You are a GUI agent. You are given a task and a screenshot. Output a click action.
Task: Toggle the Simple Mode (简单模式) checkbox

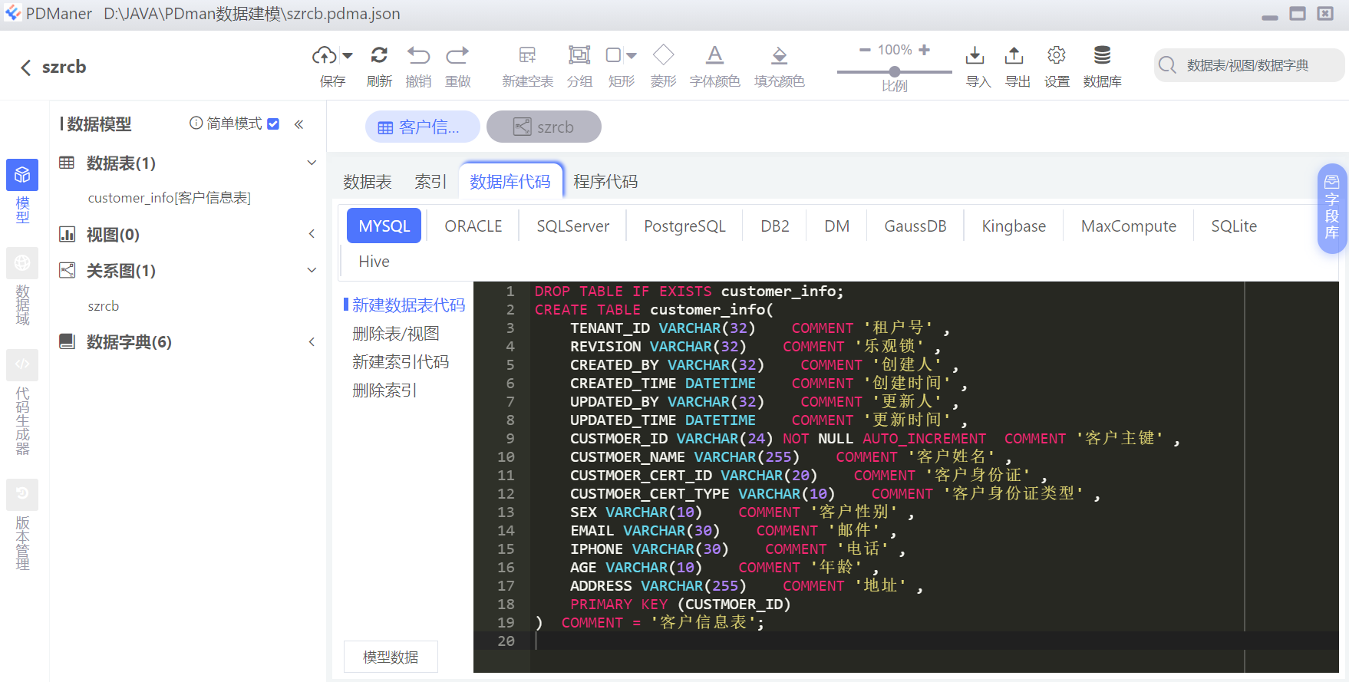273,124
